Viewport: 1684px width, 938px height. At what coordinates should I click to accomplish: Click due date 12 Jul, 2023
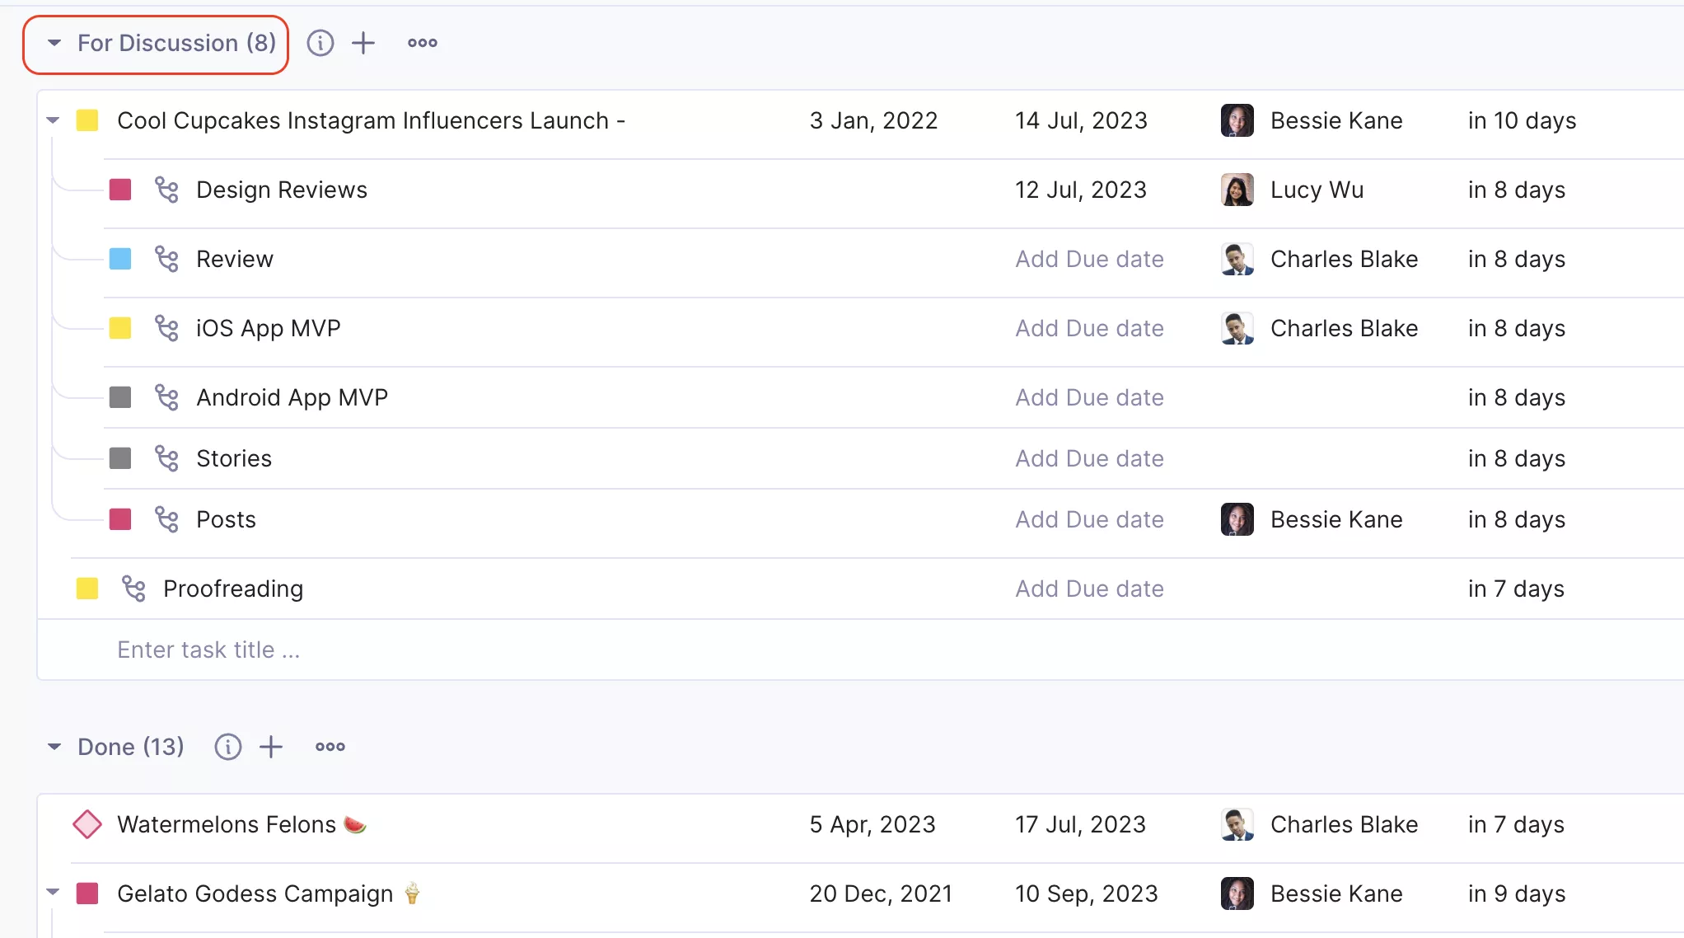click(x=1081, y=190)
